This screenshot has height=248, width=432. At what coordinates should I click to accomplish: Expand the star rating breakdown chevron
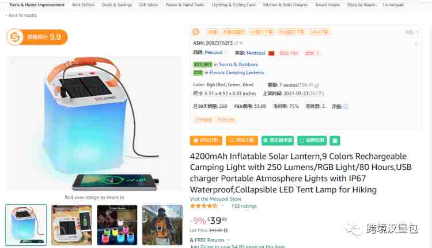[x=222, y=206]
